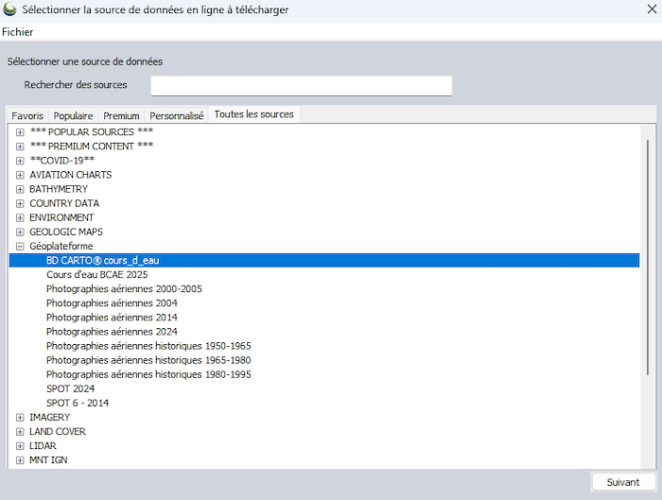Expand the AVIATION CHARTS category

tap(20, 175)
